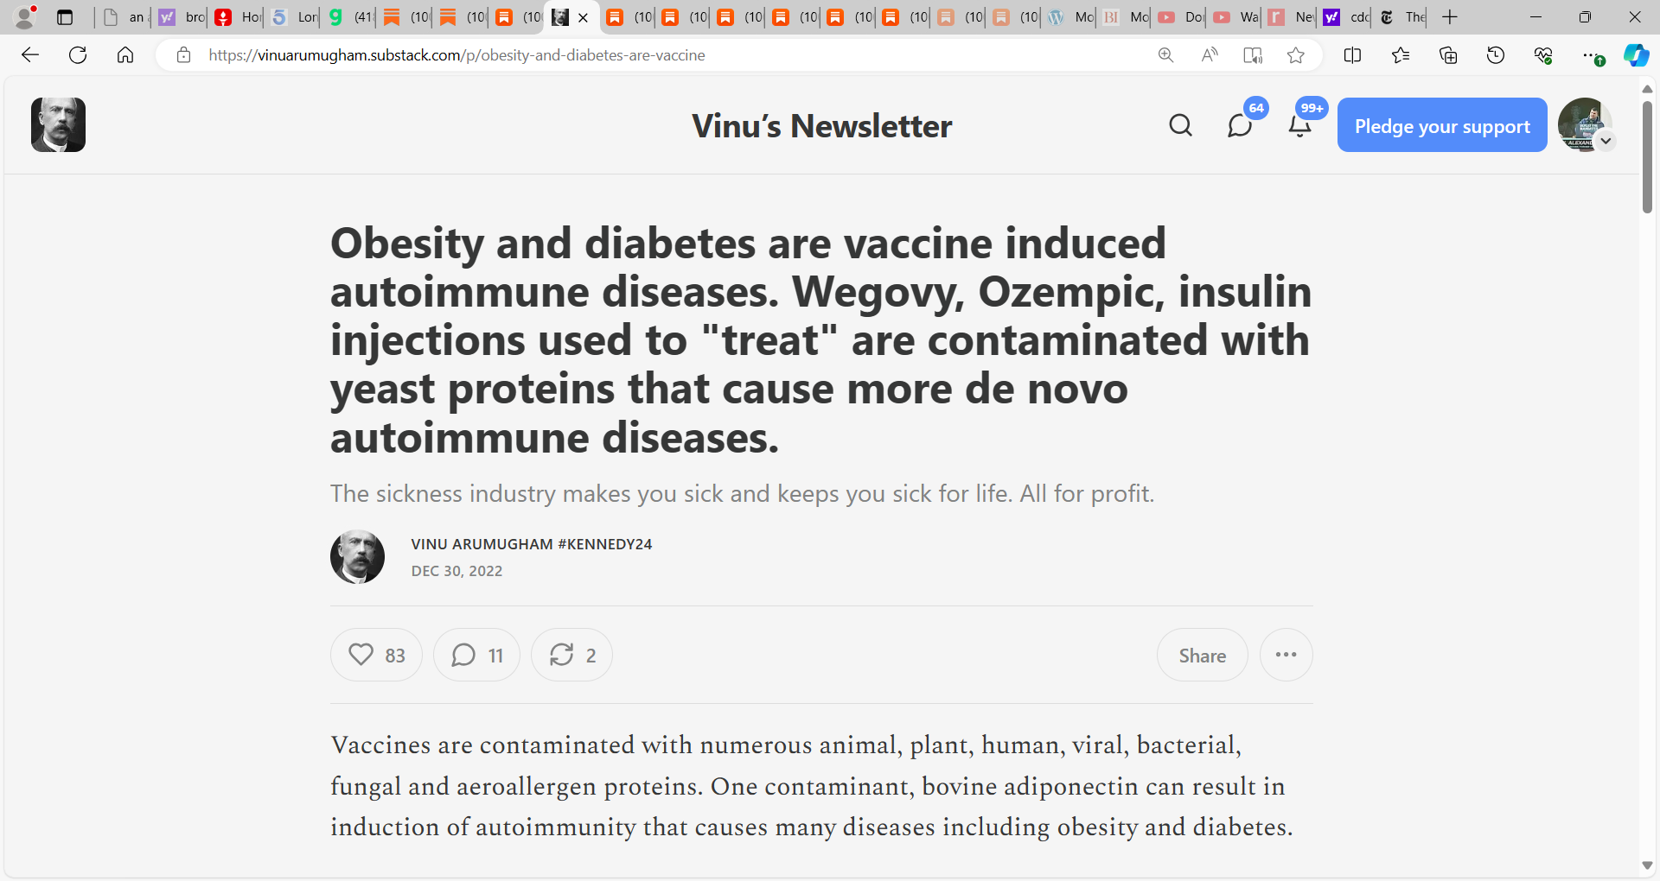Switch to the 'BI' Mo tab
The height and width of the screenshot is (881, 1660).
pyautogui.click(x=1125, y=16)
